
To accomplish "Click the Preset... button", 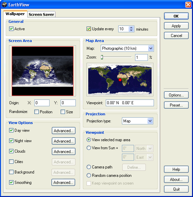I will [176, 105].
